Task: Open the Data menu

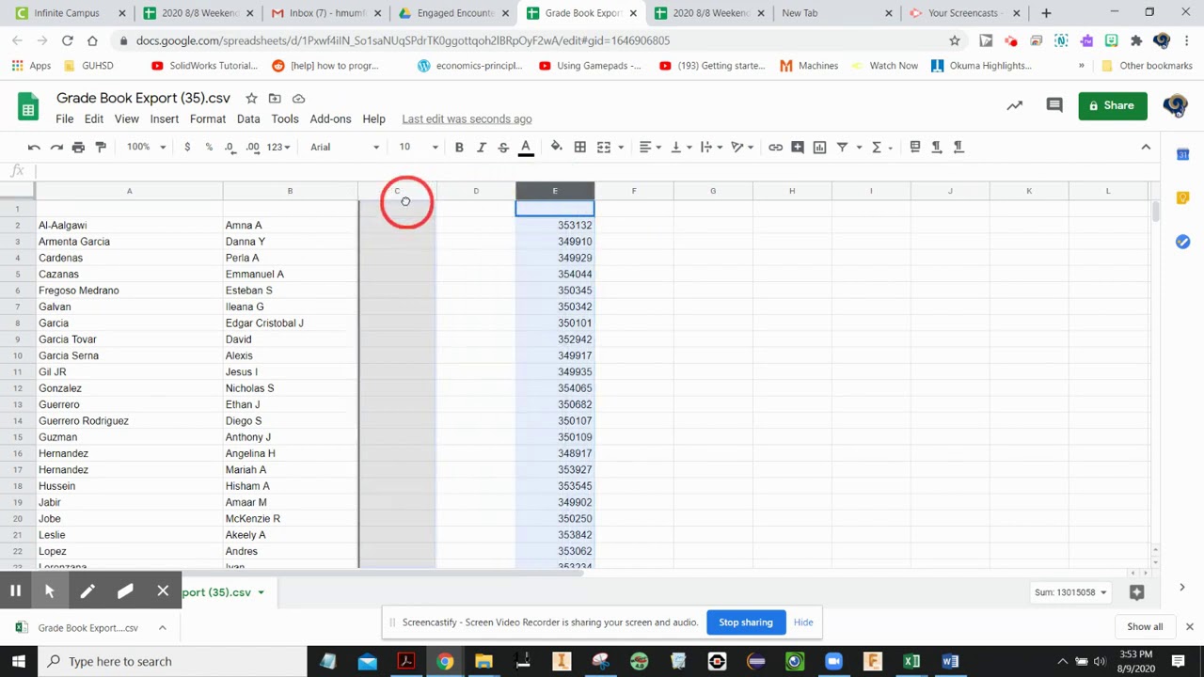Action: [248, 119]
